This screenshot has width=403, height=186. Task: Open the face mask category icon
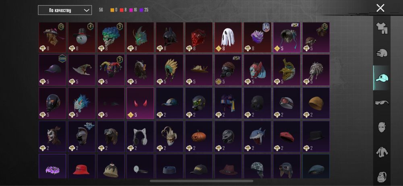(382, 127)
